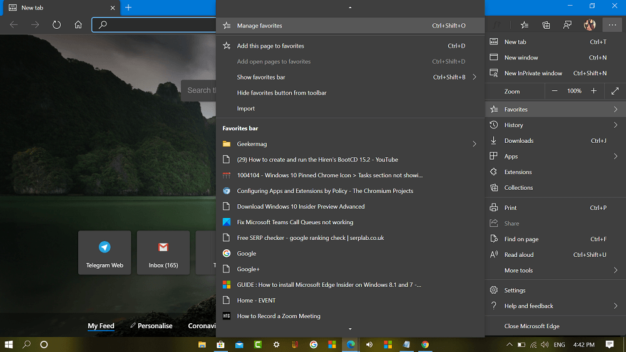Viewport: 626px width, 352px height.
Task: Open the Telegram Web quick link tile
Action: [105, 252]
